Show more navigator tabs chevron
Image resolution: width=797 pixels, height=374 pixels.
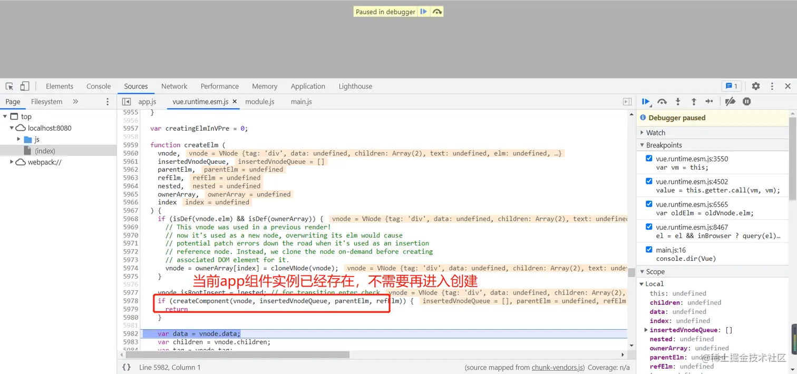75,102
